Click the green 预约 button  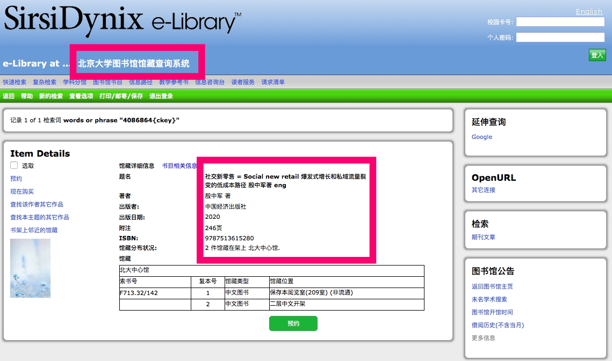293,323
